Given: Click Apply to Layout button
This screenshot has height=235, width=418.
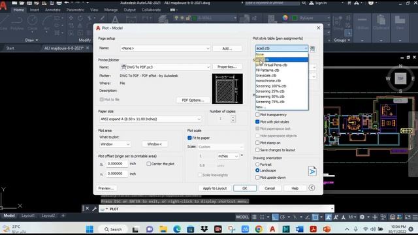Looking at the screenshot, I should [x=215, y=188].
